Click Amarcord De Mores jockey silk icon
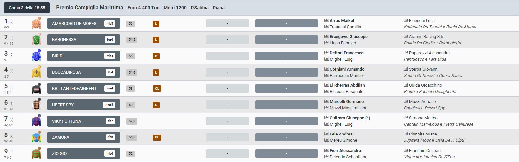 pos(36,23)
